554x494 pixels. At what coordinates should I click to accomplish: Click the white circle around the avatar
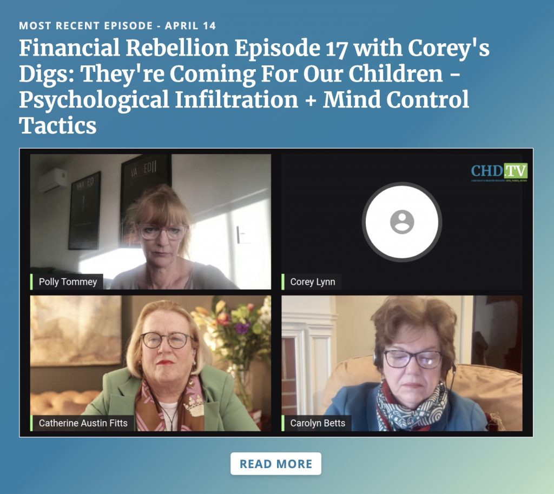pyautogui.click(x=402, y=222)
